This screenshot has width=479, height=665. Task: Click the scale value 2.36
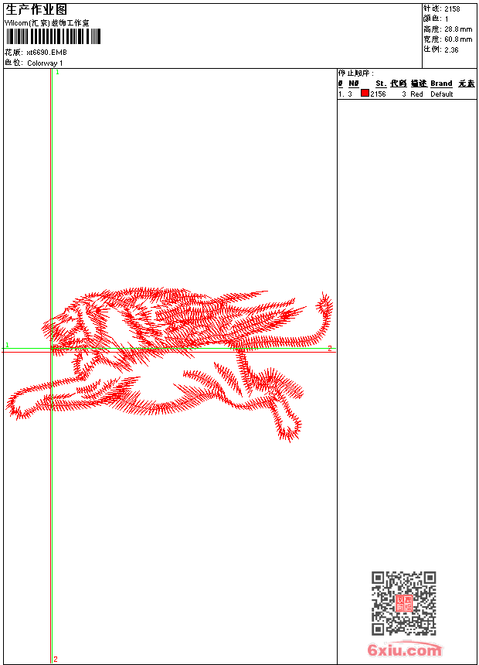pos(451,50)
